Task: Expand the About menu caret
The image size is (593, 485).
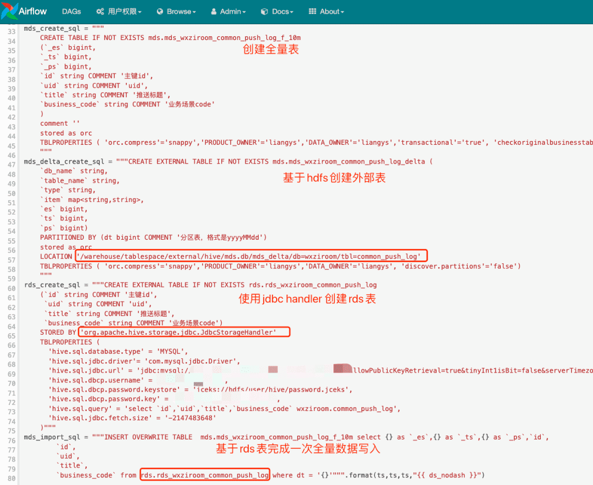Action: [342, 12]
